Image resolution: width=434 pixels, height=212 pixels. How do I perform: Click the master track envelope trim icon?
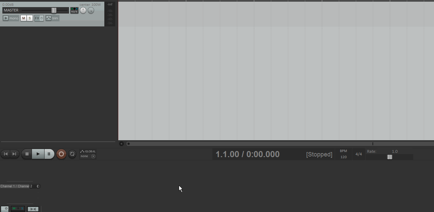pyautogui.click(x=49, y=18)
